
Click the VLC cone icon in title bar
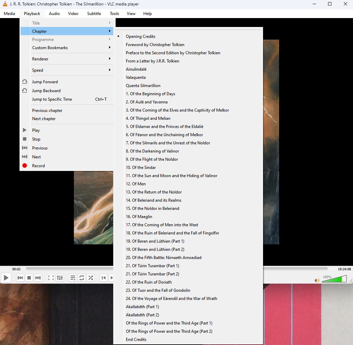(x=5, y=4)
